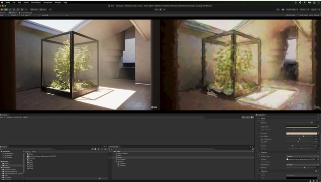Open the Component menu

[x=48, y=3]
